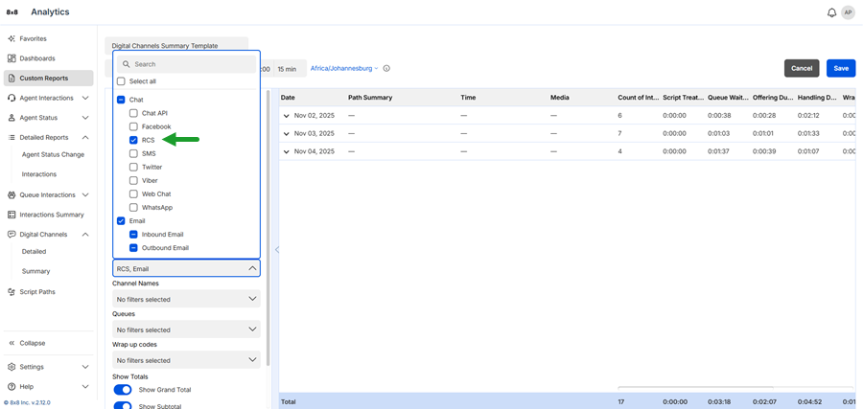Open the notifications bell icon
The height and width of the screenshot is (409, 863).
coord(831,12)
